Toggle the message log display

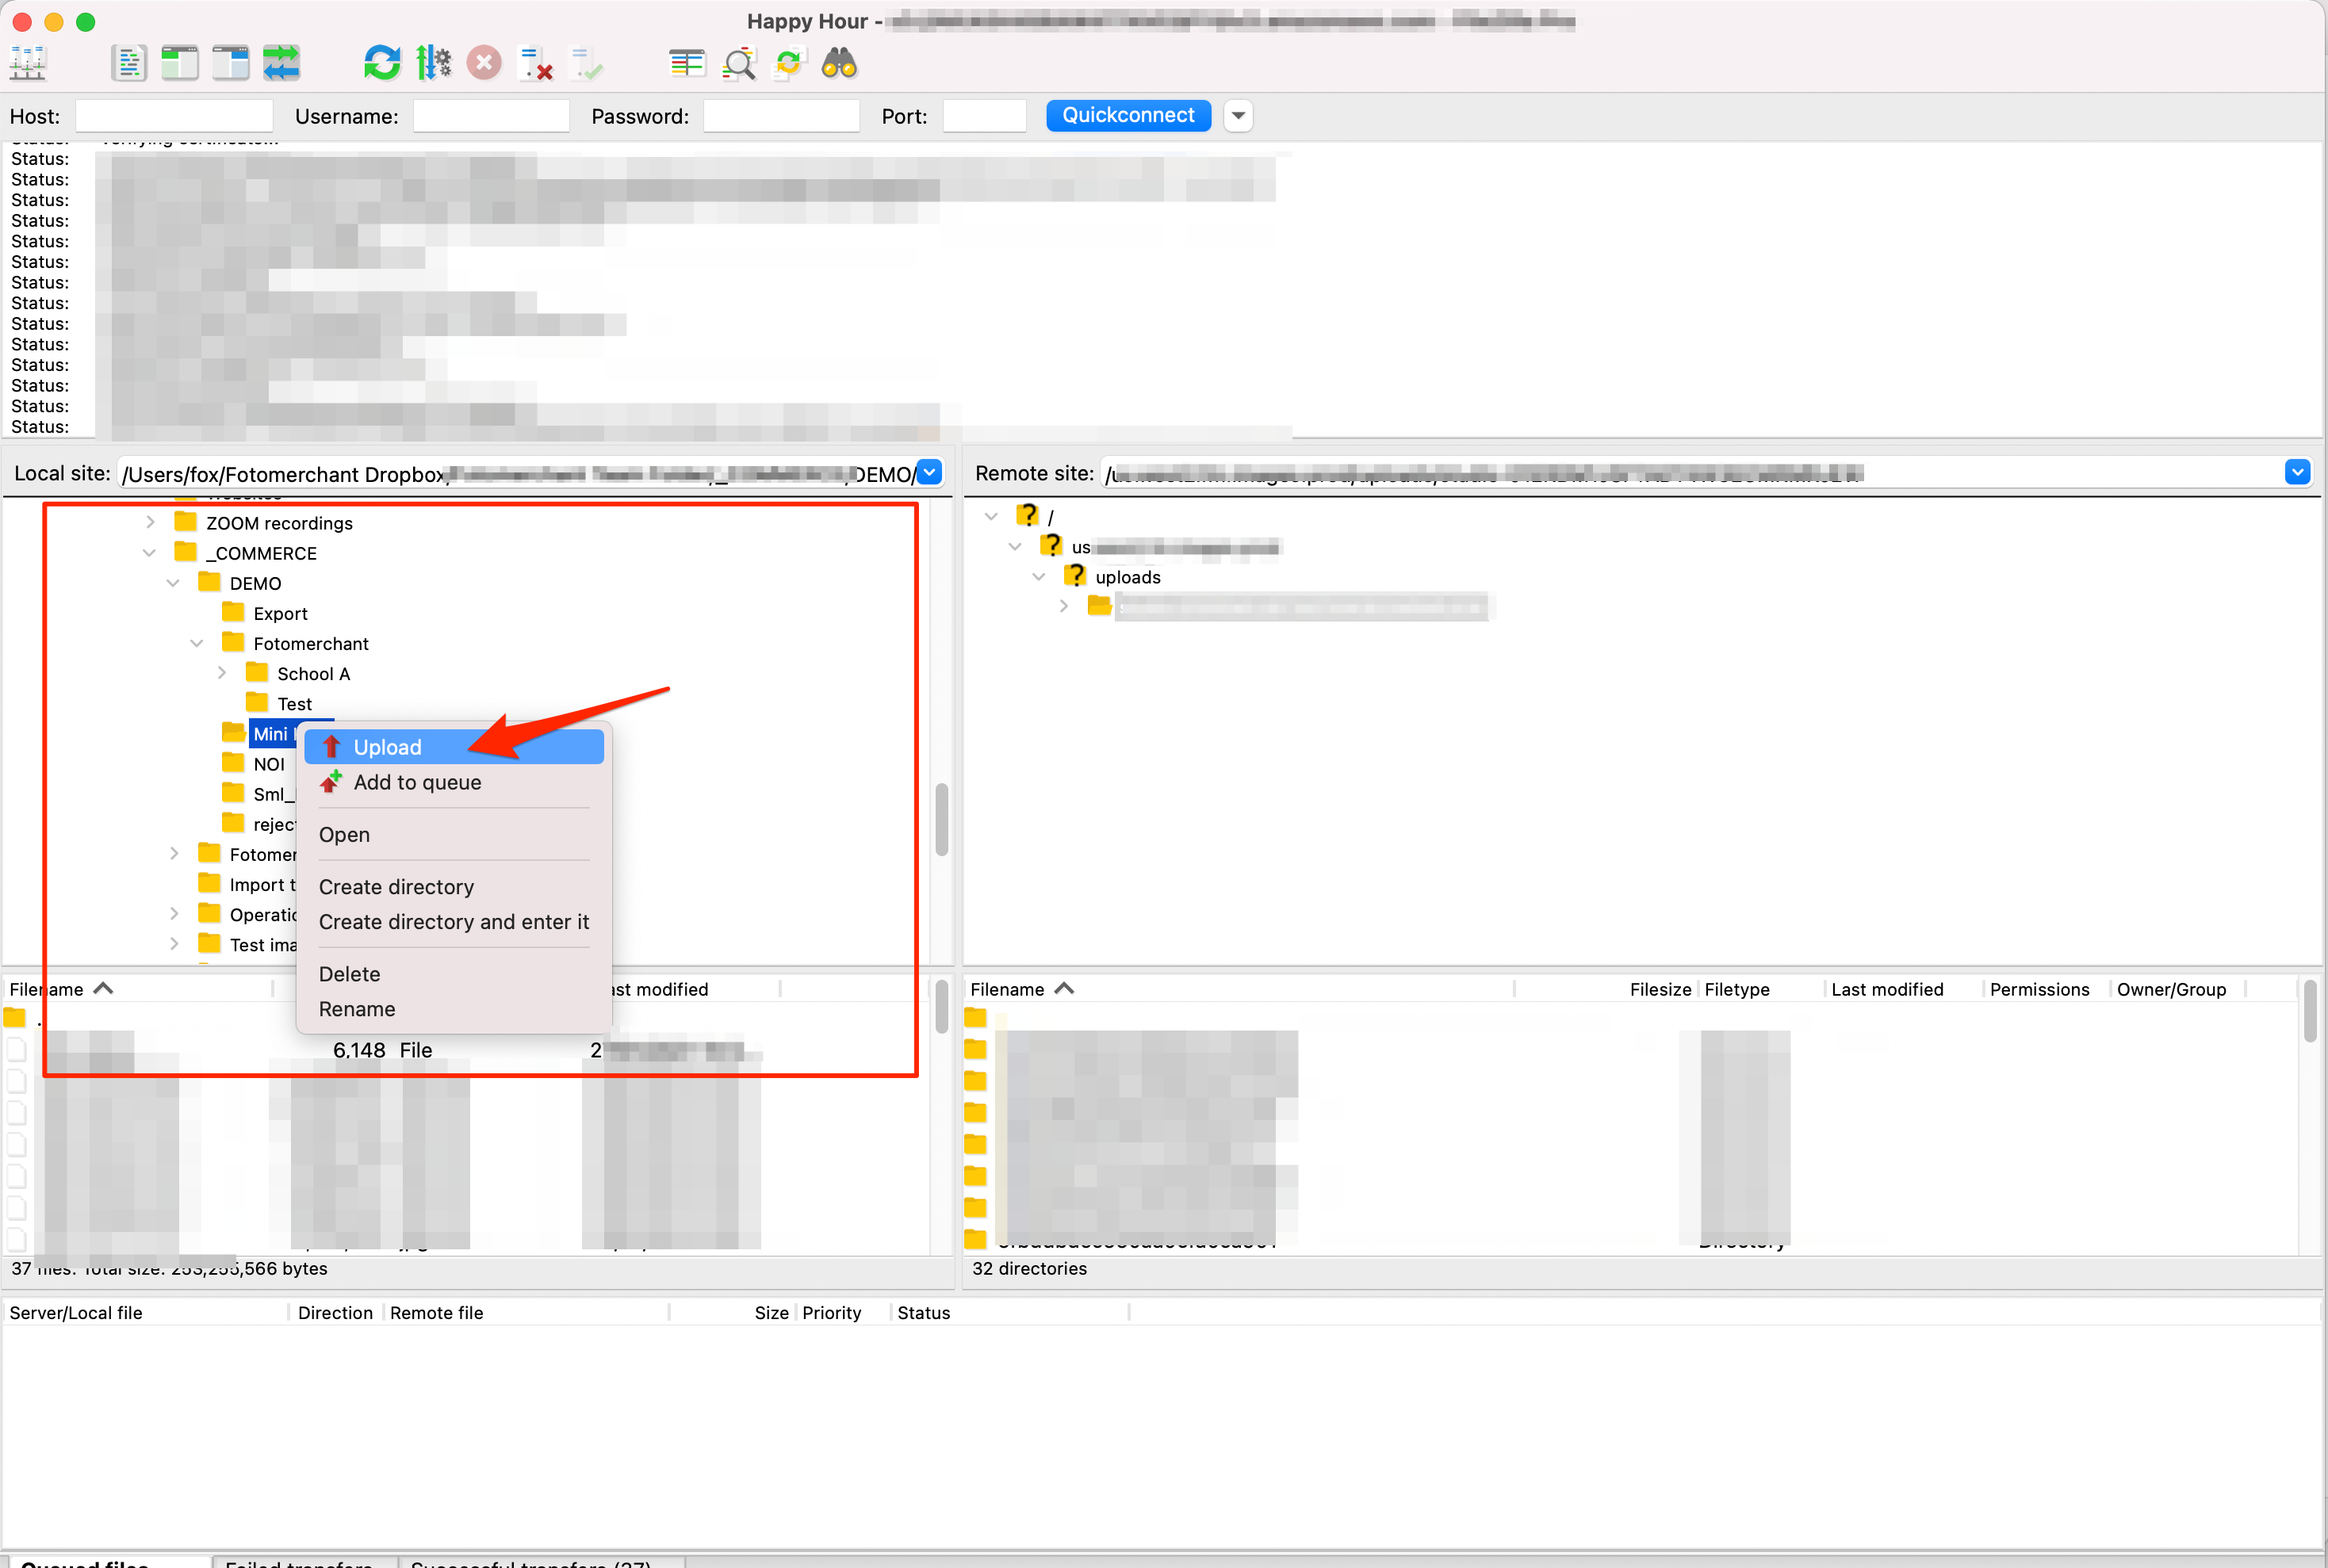coord(129,63)
